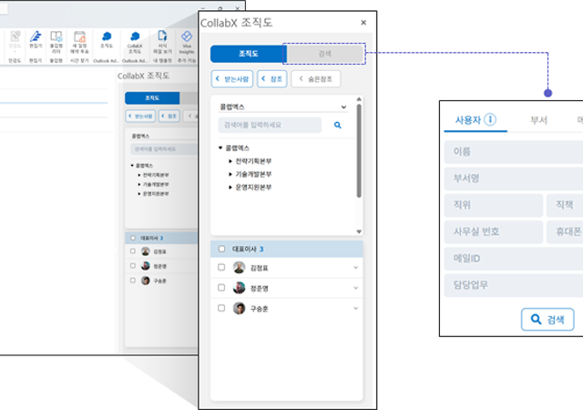Click the plain 조직도 ribbon icon
The image size is (583, 410).
(107, 38)
